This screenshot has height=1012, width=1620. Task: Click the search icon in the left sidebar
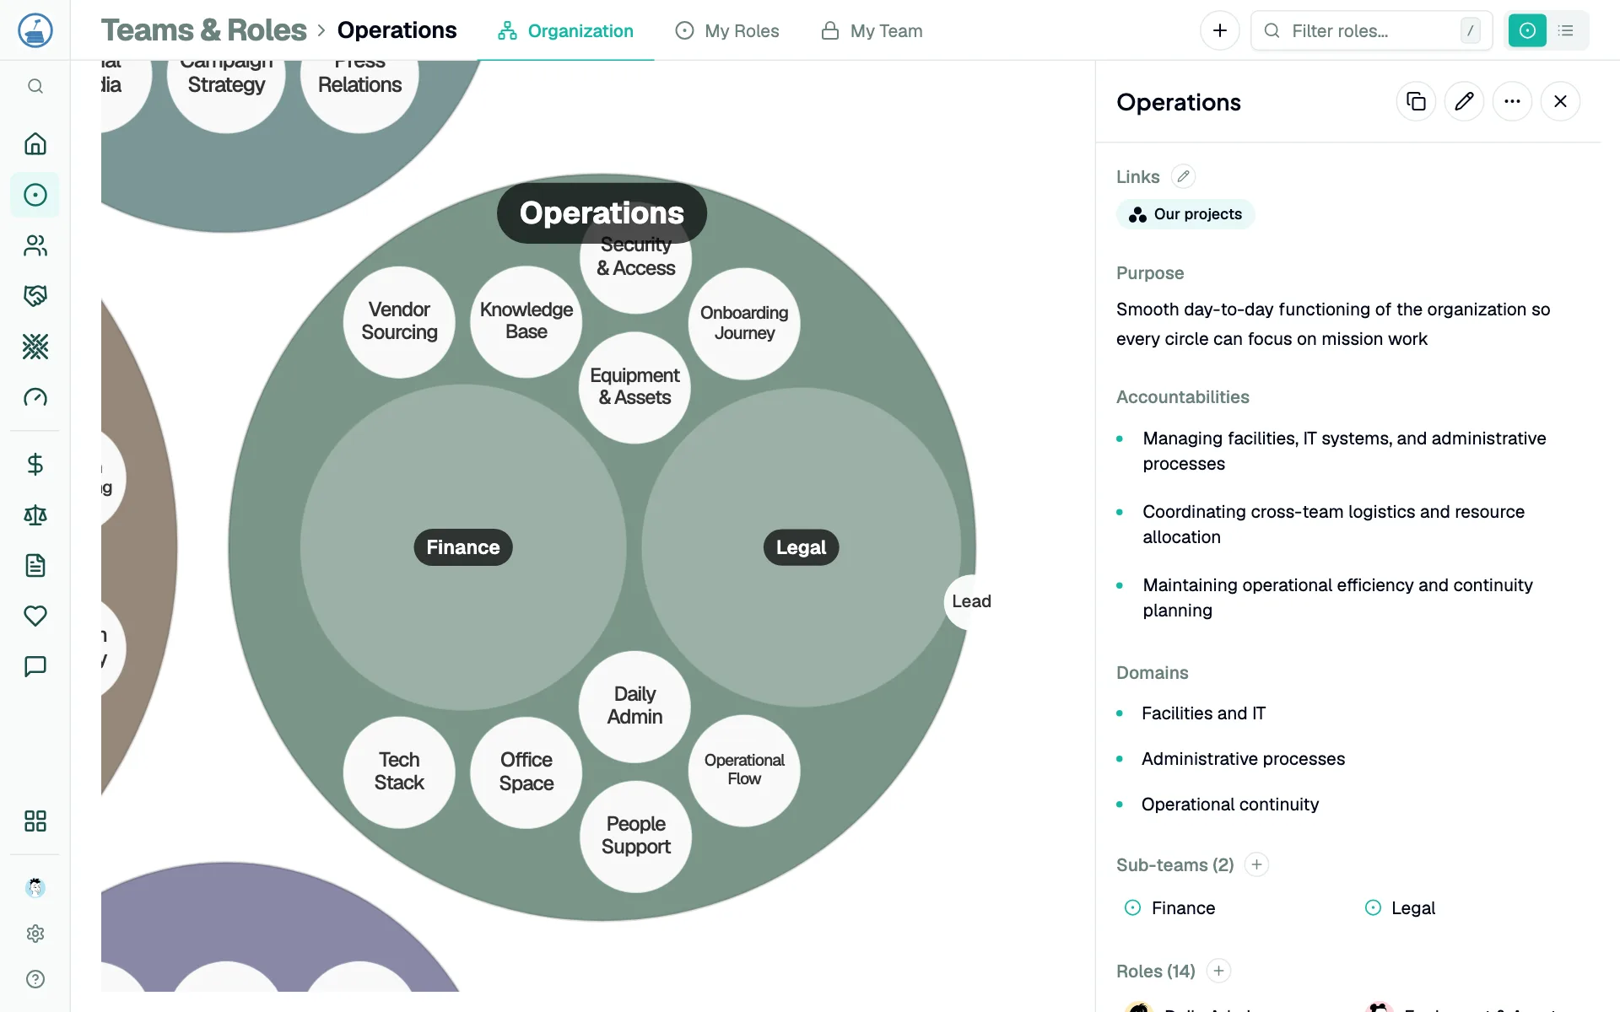[35, 86]
